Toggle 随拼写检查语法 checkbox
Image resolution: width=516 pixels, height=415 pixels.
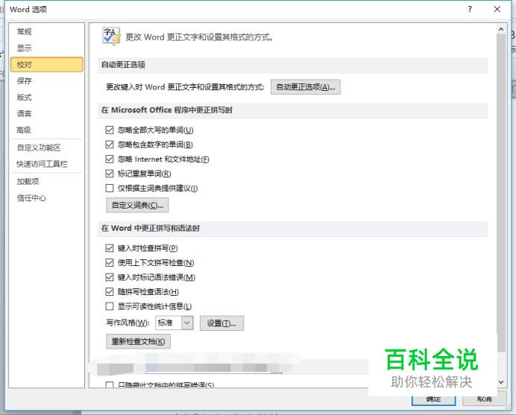(x=110, y=291)
